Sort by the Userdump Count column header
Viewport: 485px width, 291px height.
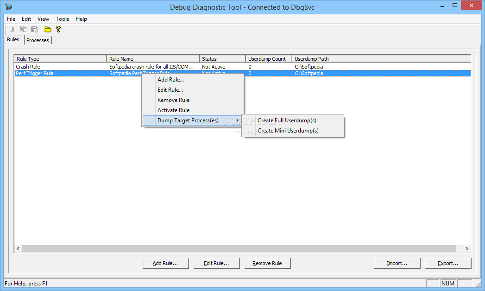coord(269,58)
